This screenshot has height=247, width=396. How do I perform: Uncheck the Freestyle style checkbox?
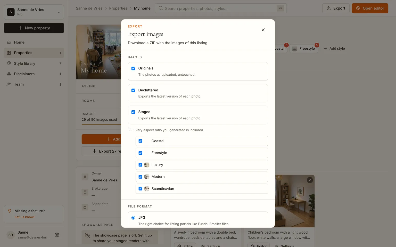tap(141, 153)
